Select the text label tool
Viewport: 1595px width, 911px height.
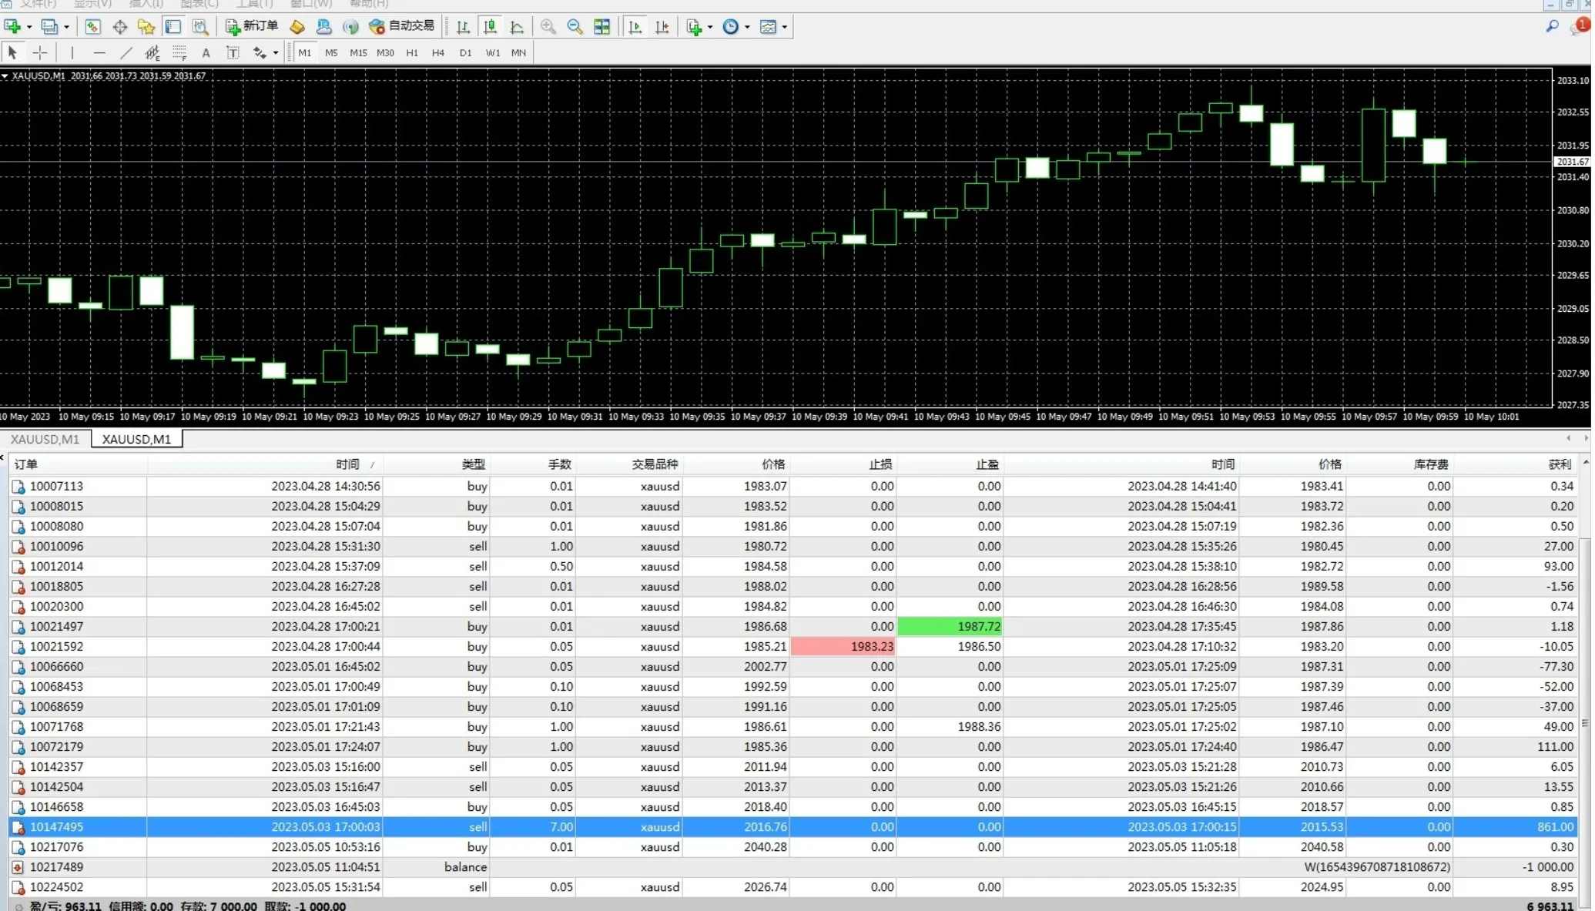[233, 52]
